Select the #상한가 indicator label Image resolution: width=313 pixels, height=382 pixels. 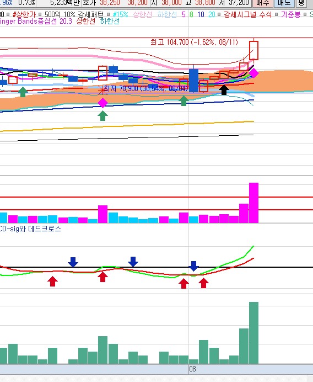click(x=24, y=14)
